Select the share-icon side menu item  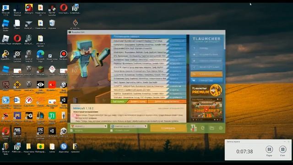(x=206, y=67)
